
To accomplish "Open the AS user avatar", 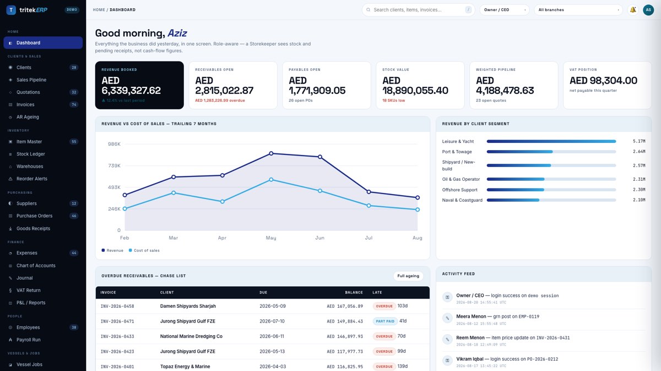I will point(648,10).
